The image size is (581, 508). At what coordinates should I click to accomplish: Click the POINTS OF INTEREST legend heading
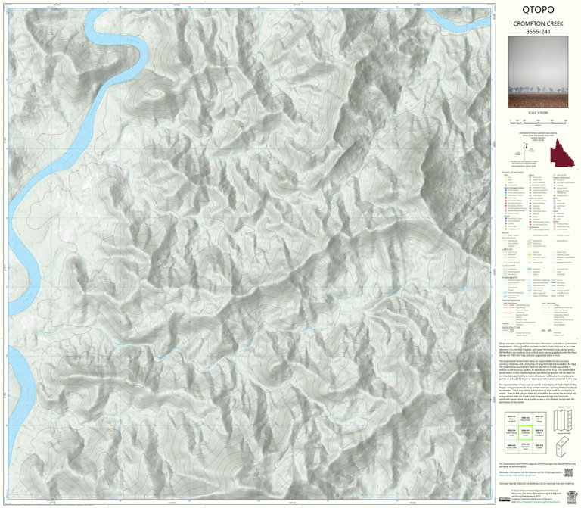pyautogui.click(x=513, y=173)
